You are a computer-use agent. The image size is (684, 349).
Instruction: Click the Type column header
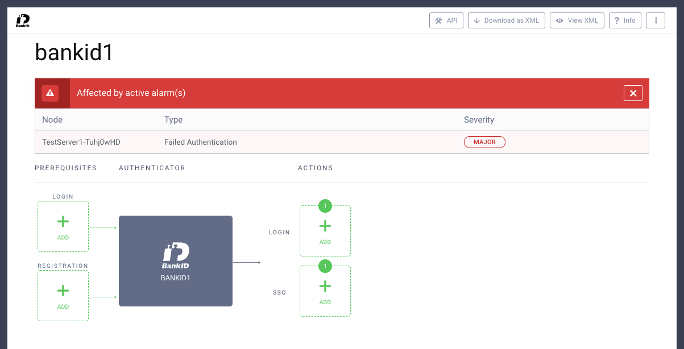coord(173,120)
